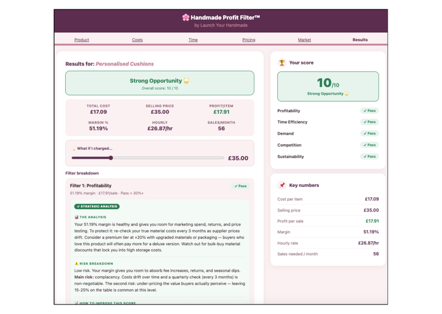Viewport: 442px width, 314px height.
Task: Click the Margin row in Key numbers
Action: pos(328,232)
